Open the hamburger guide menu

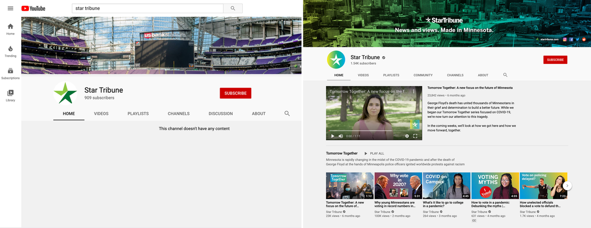[10, 8]
